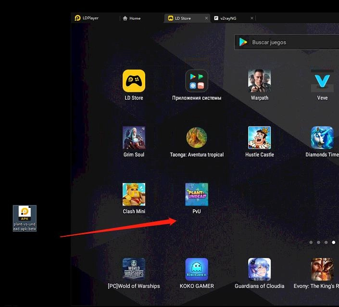Open Evony: The King's Return icon
The height and width of the screenshot is (307, 339).
click(322, 269)
